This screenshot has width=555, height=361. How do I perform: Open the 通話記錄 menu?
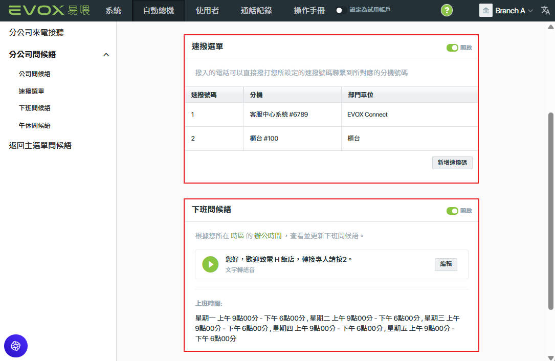tap(256, 11)
